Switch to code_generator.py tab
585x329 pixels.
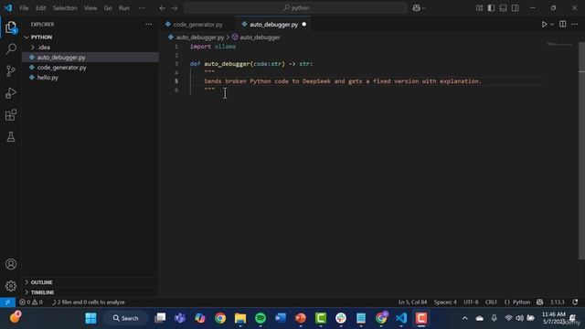197,25
